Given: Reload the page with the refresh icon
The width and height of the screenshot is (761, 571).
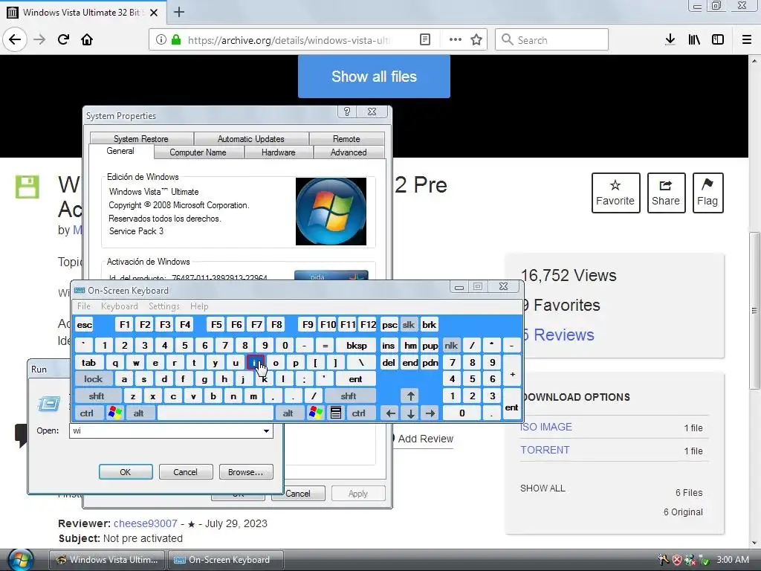Looking at the screenshot, I should (x=63, y=40).
